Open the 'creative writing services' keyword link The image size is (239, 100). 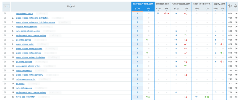point(27,27)
